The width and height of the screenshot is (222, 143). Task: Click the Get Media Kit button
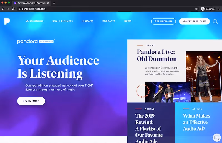163,21
